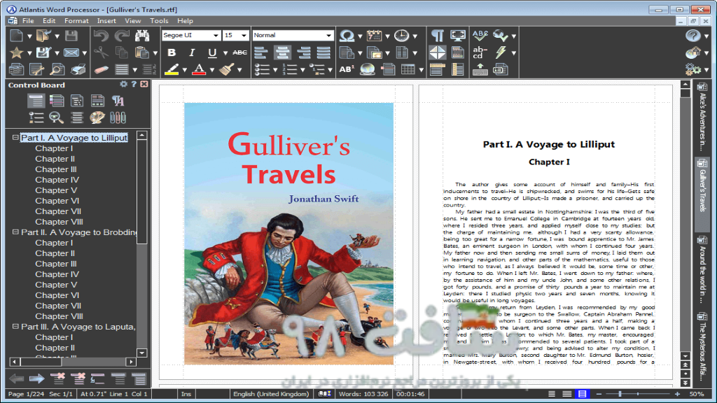
Task: Collapse Part III. A Voyage to Laputa
Action: pyautogui.click(x=15, y=326)
